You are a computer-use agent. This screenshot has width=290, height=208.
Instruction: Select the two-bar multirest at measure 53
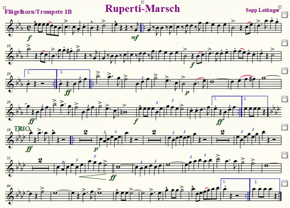40,165
